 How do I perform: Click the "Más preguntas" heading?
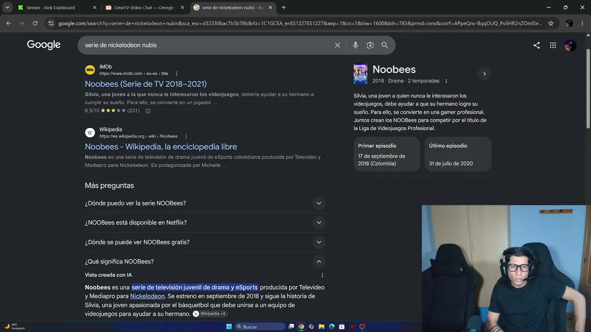pyautogui.click(x=109, y=185)
